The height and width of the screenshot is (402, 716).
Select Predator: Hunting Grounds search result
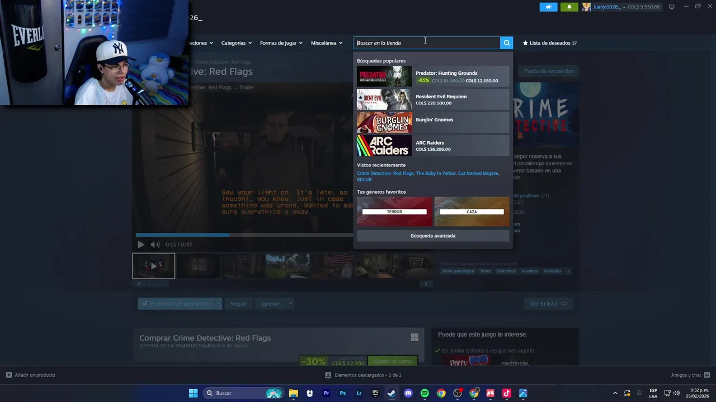[x=433, y=76]
